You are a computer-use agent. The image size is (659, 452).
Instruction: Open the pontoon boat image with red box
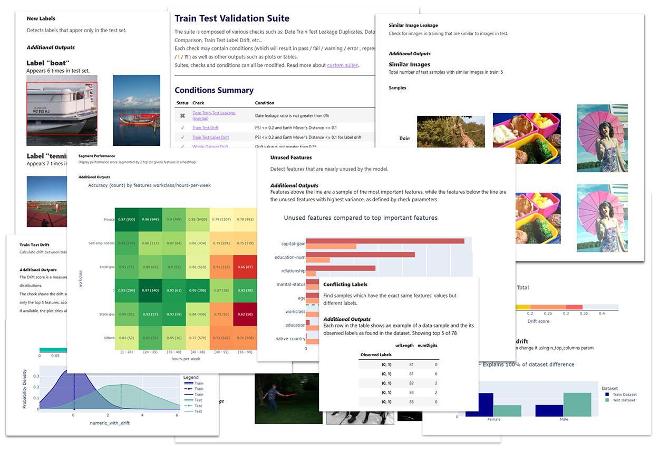(62, 110)
